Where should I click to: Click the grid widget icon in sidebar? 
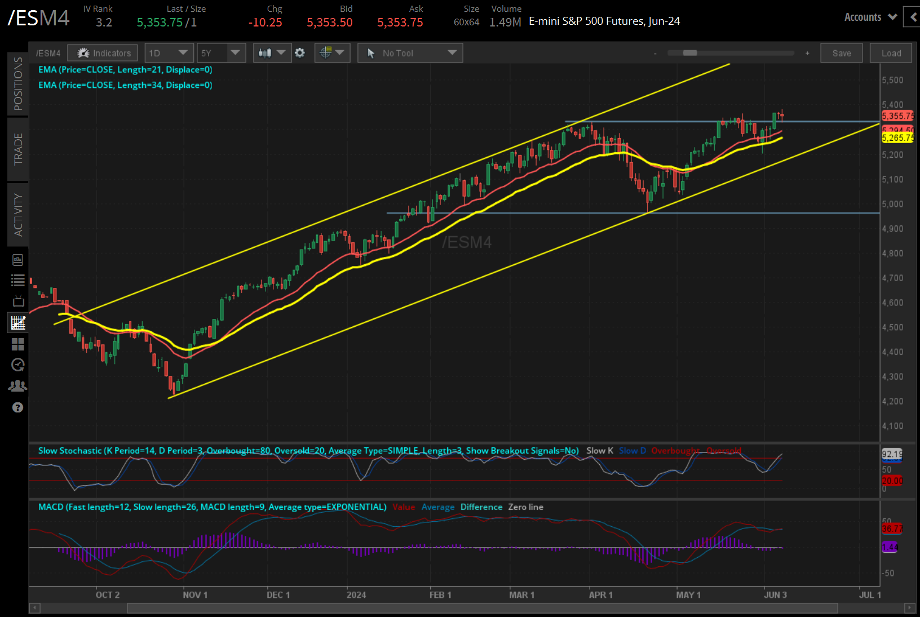point(17,344)
